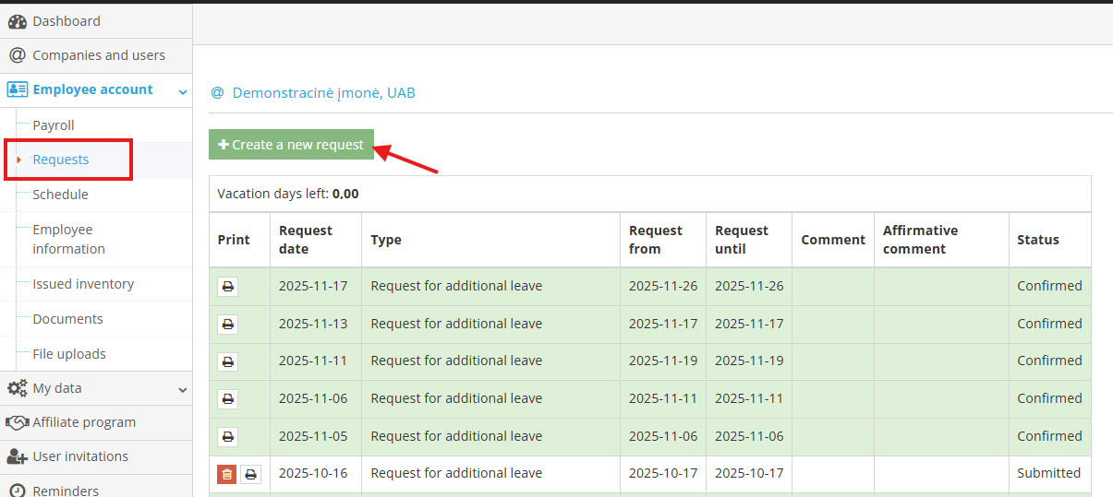
Task: Open Companies and users
Action: (x=99, y=55)
